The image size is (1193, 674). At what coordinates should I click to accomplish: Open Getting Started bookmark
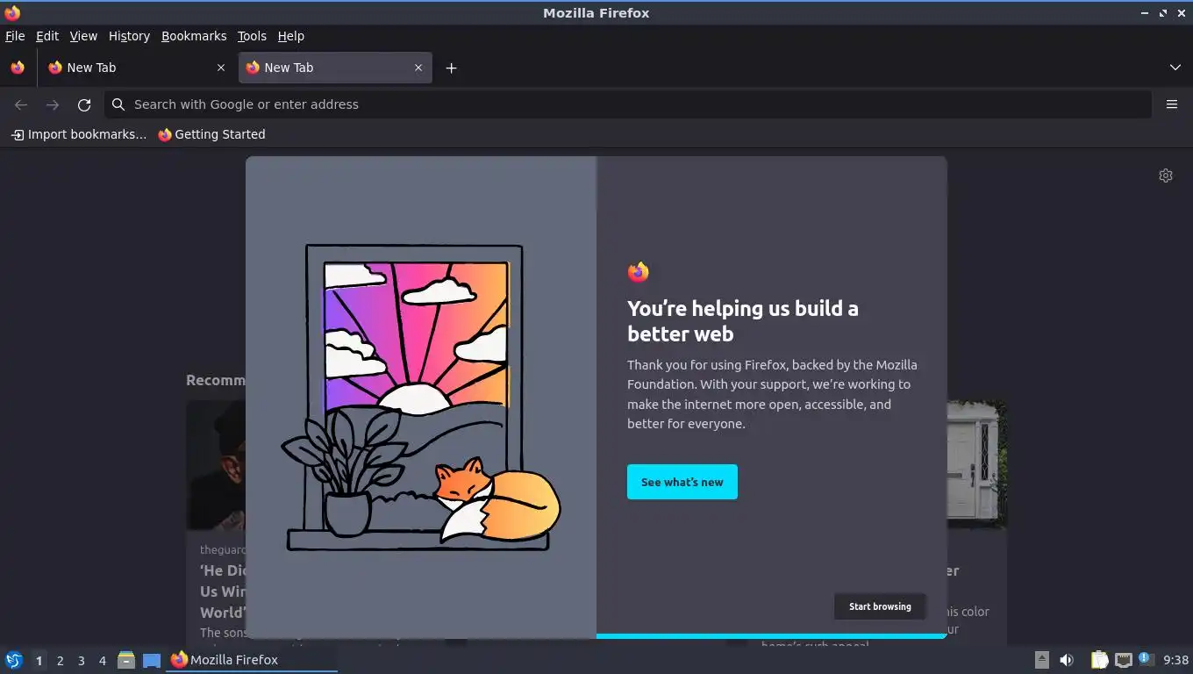[x=211, y=134]
